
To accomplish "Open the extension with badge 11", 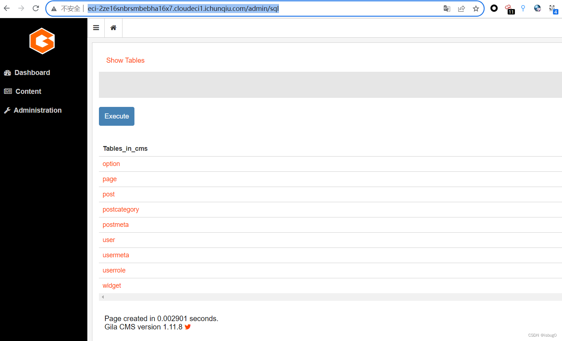I will pyautogui.click(x=509, y=9).
